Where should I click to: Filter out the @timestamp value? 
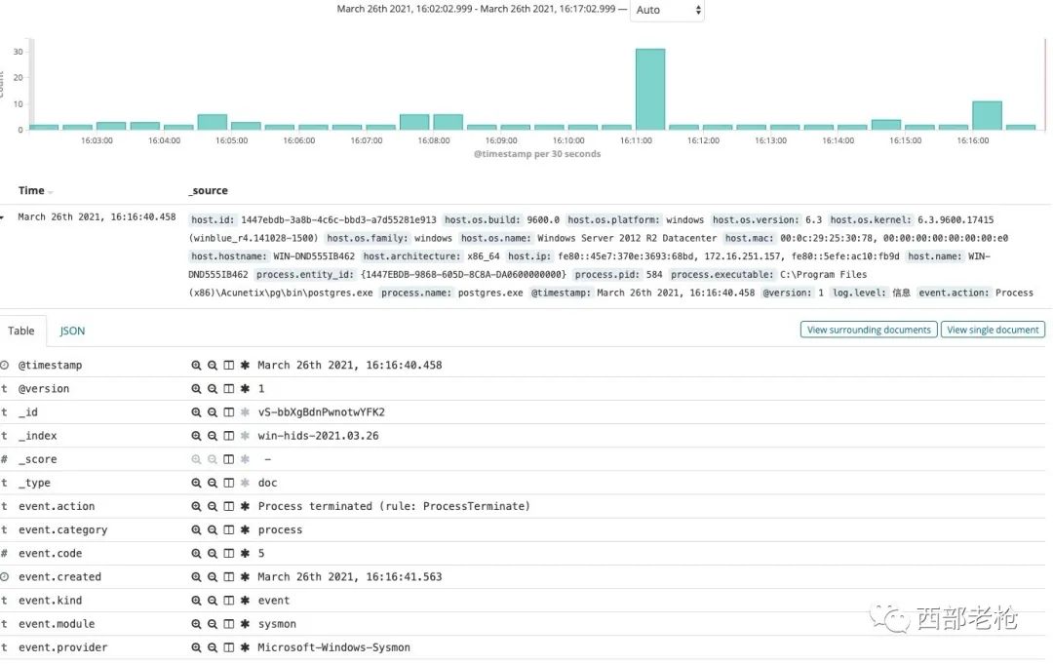tap(212, 365)
